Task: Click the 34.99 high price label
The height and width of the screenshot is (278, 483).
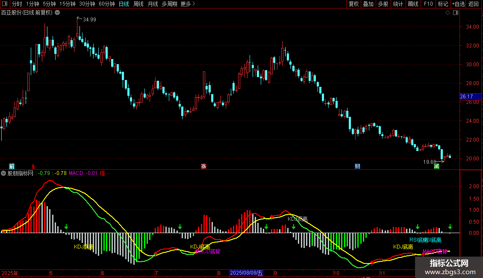Action: pos(89,19)
